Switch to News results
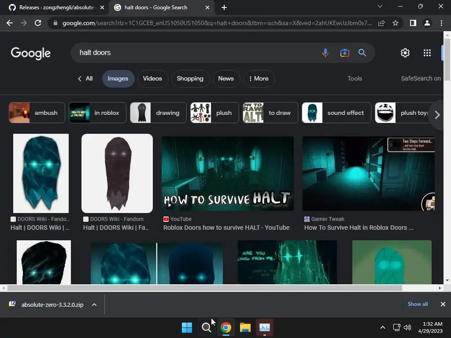 click(226, 78)
